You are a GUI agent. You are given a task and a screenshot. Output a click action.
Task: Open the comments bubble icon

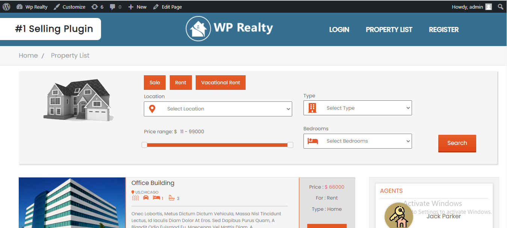point(115,7)
